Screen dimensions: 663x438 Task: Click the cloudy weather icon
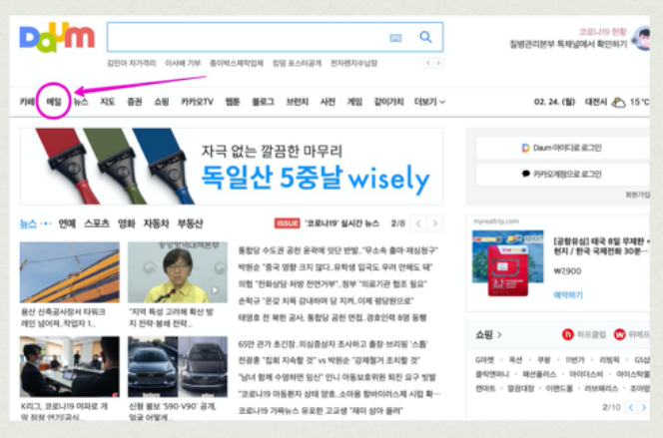click(x=619, y=102)
